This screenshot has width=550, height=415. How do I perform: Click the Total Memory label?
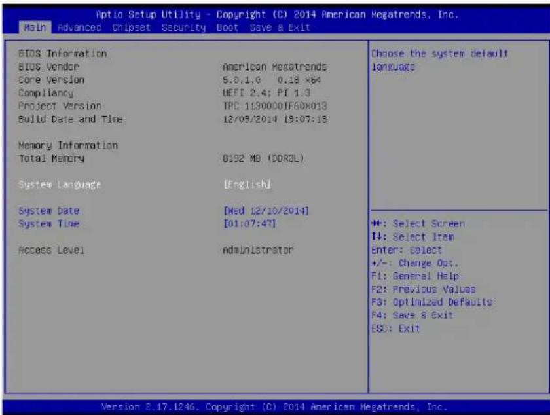[x=51, y=158]
